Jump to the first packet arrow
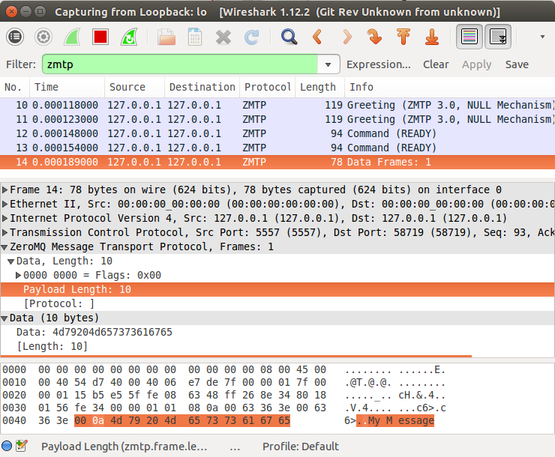The width and height of the screenshot is (555, 457). tap(403, 37)
